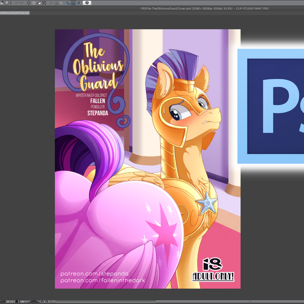
Task: Click the greyed Invert Selection icon
Action: (x=56, y=3)
